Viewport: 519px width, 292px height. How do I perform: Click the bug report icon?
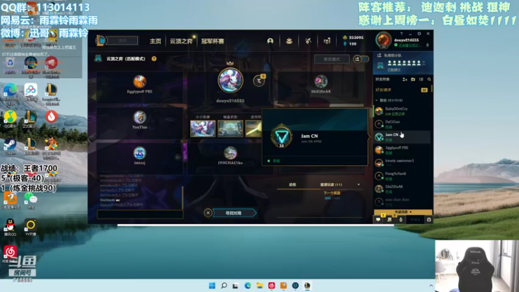point(429,219)
